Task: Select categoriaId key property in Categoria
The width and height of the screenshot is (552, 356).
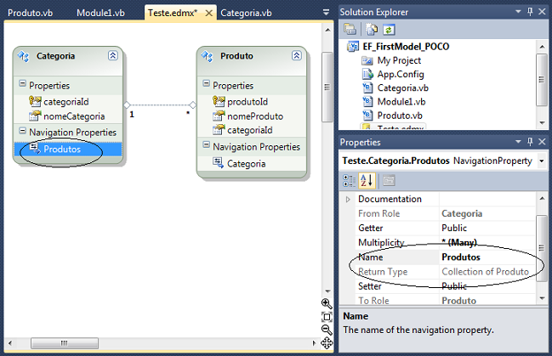Action: [x=66, y=102]
